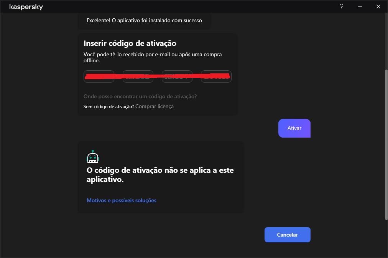Click the third activation code field
The height and width of the screenshot is (258, 388).
point(177,76)
